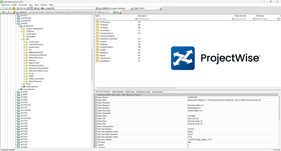This screenshot has height=151, width=281.
Task: Click the green run search arrow
Action: pos(97,8)
